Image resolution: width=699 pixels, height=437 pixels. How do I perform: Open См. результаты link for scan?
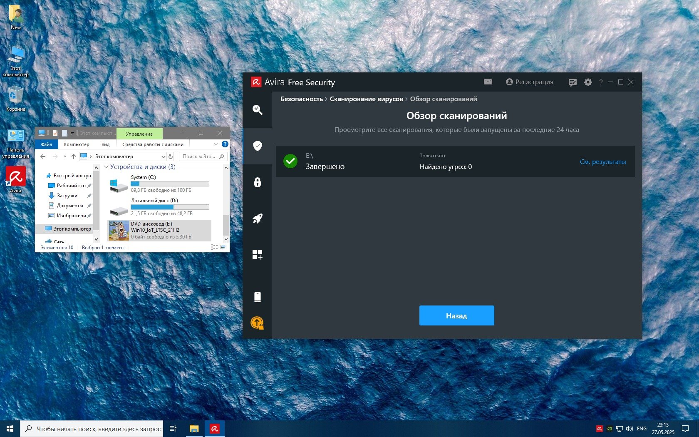(602, 162)
